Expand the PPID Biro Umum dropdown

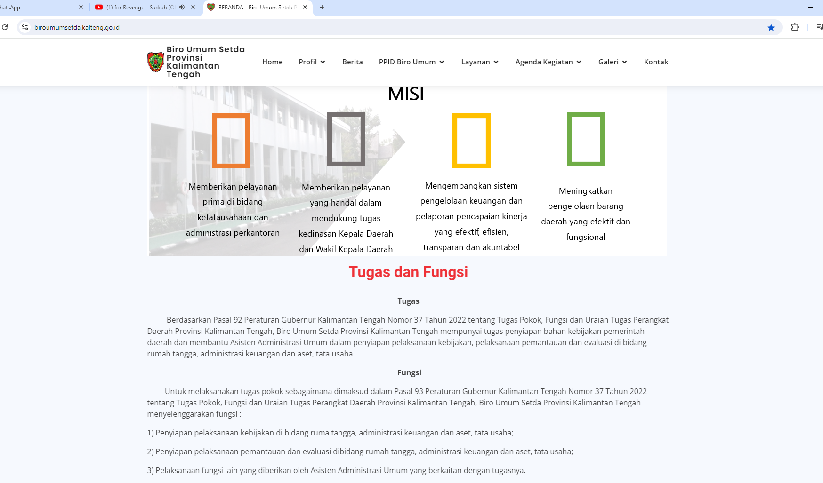(x=411, y=62)
